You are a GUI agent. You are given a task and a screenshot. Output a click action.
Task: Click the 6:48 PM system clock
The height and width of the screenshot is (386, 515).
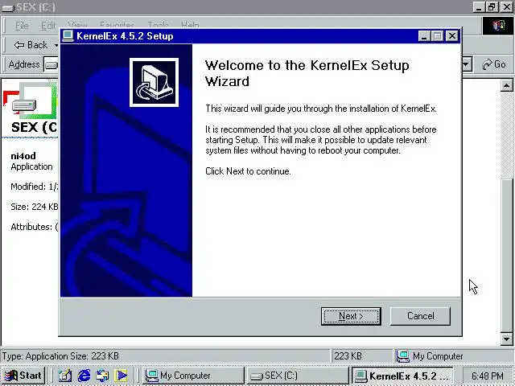[488, 376]
